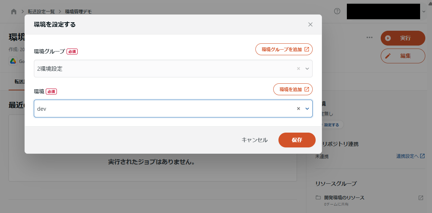Clear the 2環境設定 selection with X
The width and height of the screenshot is (432, 213).
[299, 69]
